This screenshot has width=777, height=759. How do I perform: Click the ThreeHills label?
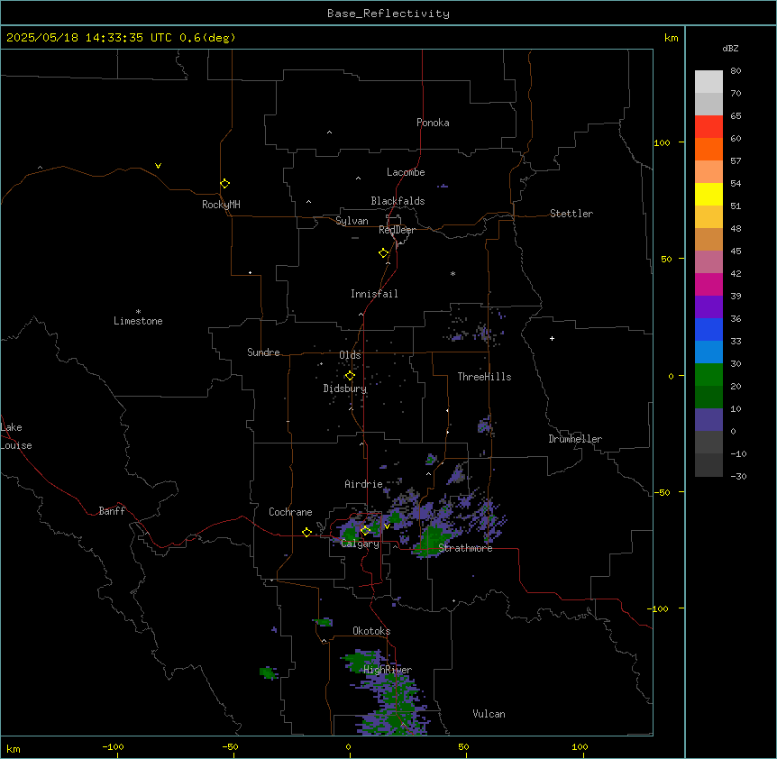pyautogui.click(x=484, y=377)
